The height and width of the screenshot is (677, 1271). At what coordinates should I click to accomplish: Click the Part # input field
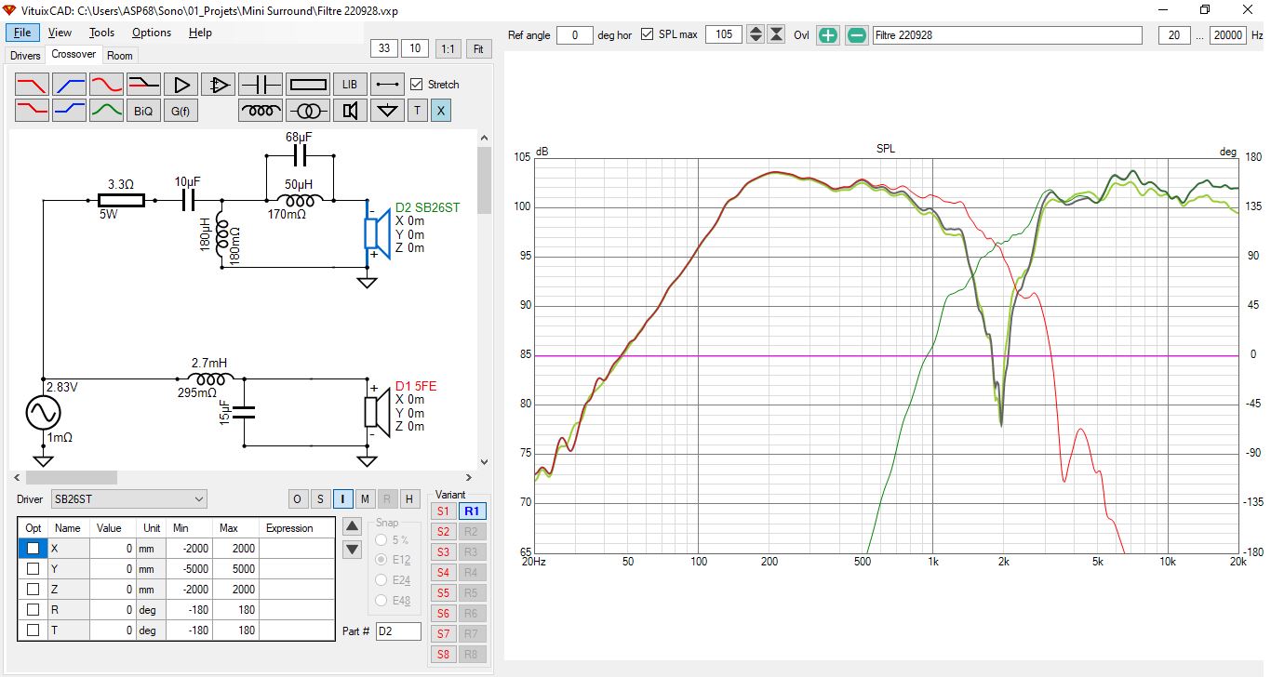(398, 631)
